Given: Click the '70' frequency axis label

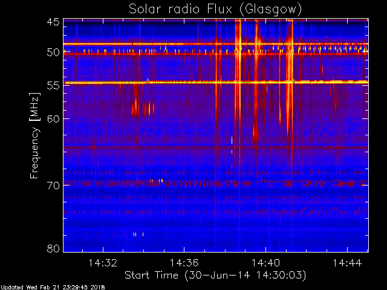Looking at the screenshot, I should point(53,185).
